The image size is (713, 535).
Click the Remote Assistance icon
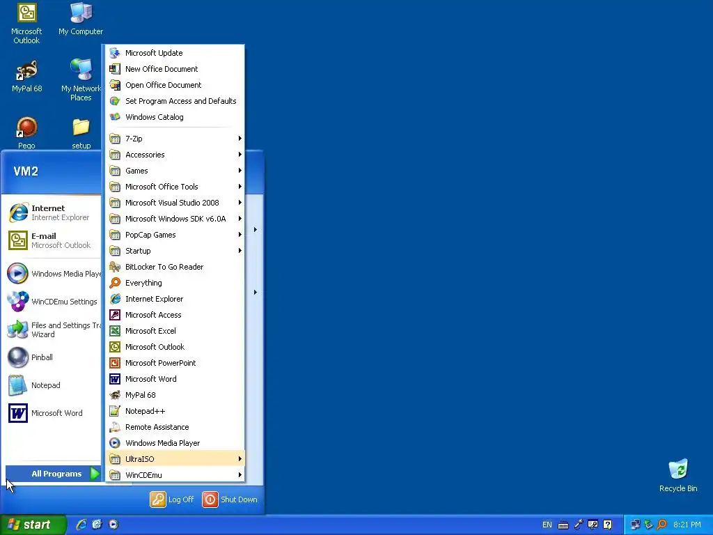pos(115,427)
